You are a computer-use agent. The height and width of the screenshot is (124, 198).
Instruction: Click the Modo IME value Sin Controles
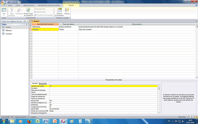[x=103, y=109]
